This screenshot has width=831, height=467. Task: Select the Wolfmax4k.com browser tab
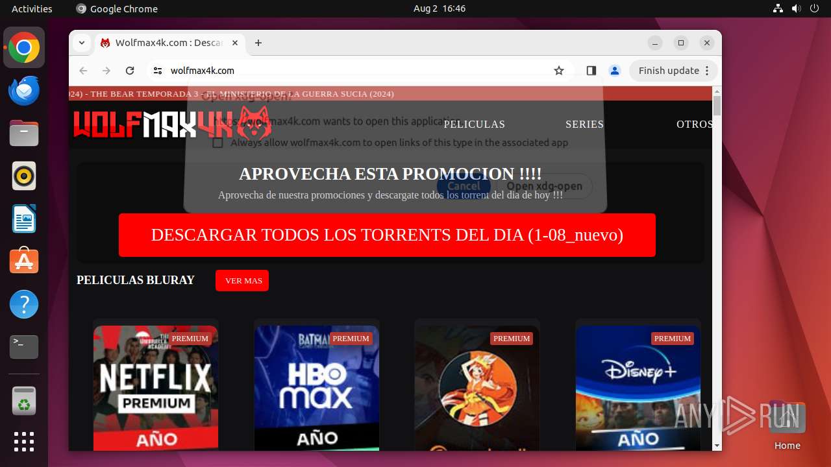point(169,43)
